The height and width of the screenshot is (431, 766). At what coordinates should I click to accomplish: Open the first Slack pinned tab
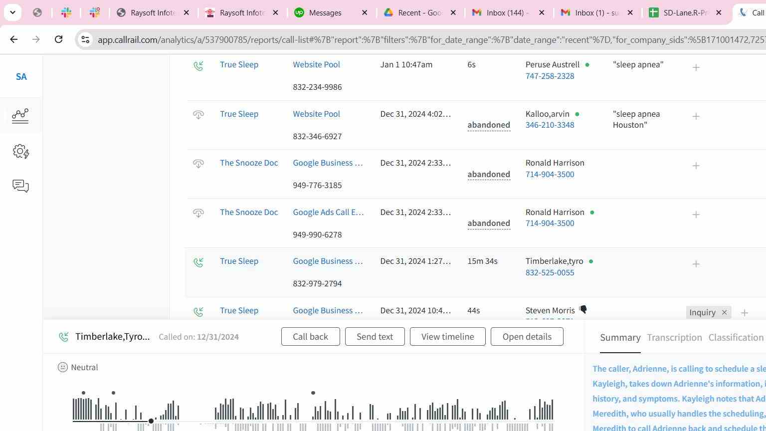(x=66, y=13)
